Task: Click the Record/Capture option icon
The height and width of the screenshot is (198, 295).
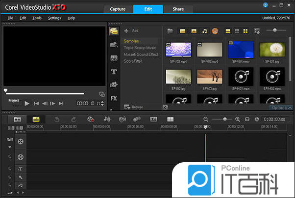Action: point(91,119)
